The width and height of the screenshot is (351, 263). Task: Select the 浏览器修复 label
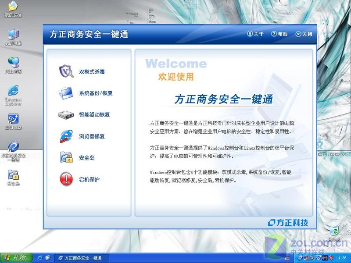[x=92, y=136]
